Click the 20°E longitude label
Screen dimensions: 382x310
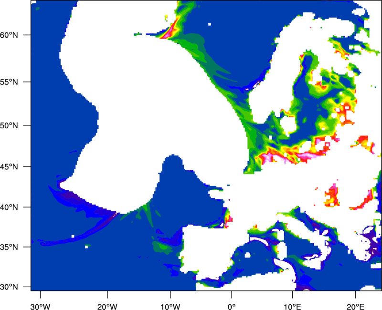tap(355, 307)
